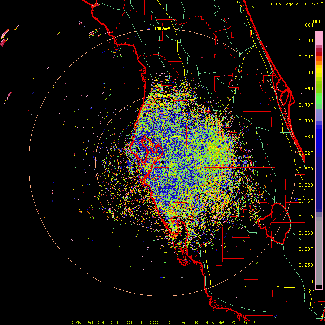
Task: Pick the yellow swatch on the color bar
Action: tap(319, 71)
